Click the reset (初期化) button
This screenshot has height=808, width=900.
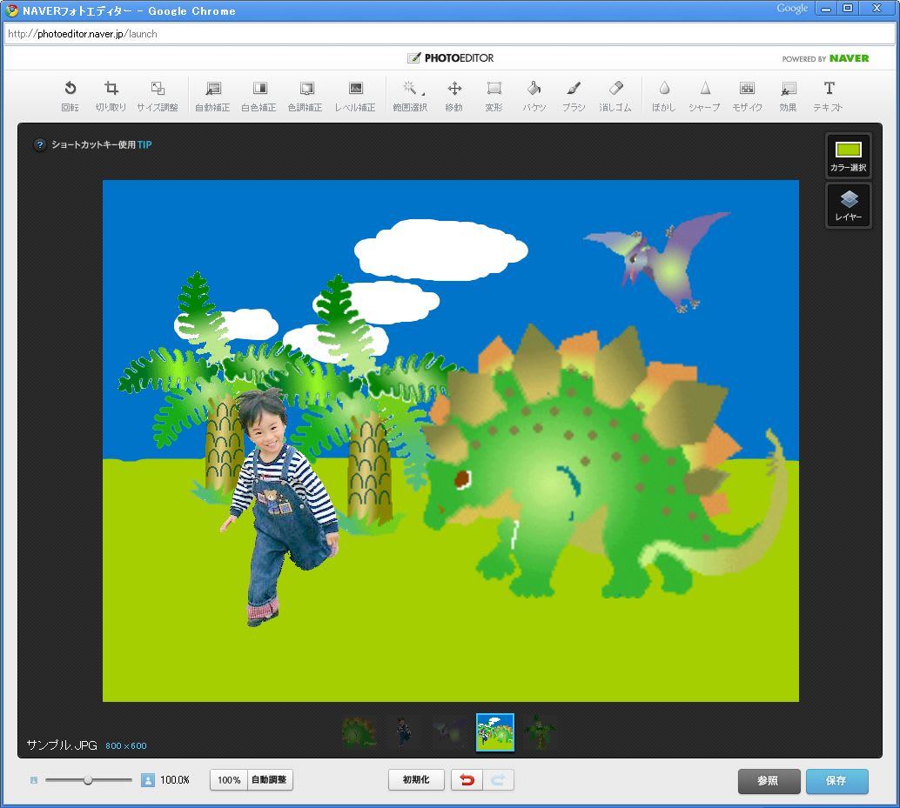pos(416,780)
